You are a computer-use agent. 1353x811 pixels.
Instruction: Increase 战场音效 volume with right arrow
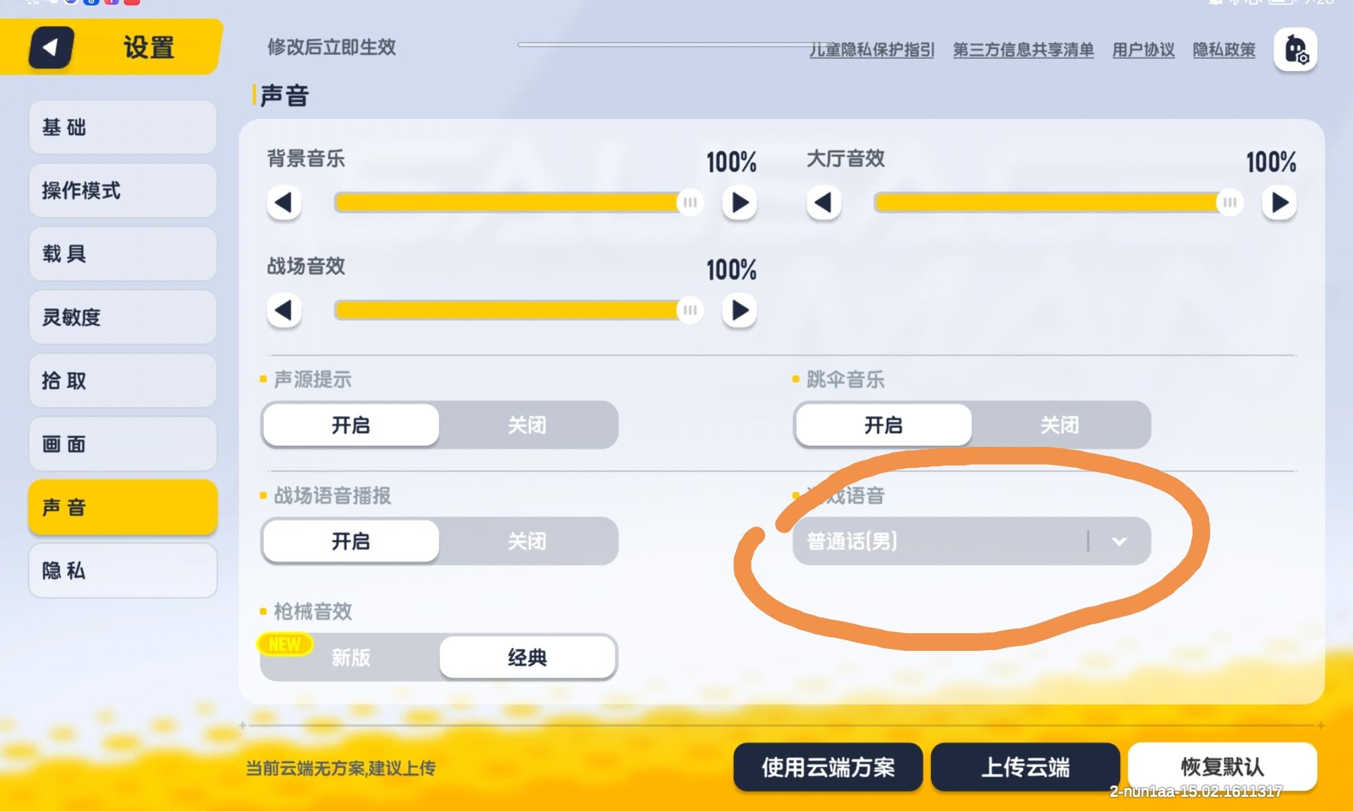(x=739, y=310)
